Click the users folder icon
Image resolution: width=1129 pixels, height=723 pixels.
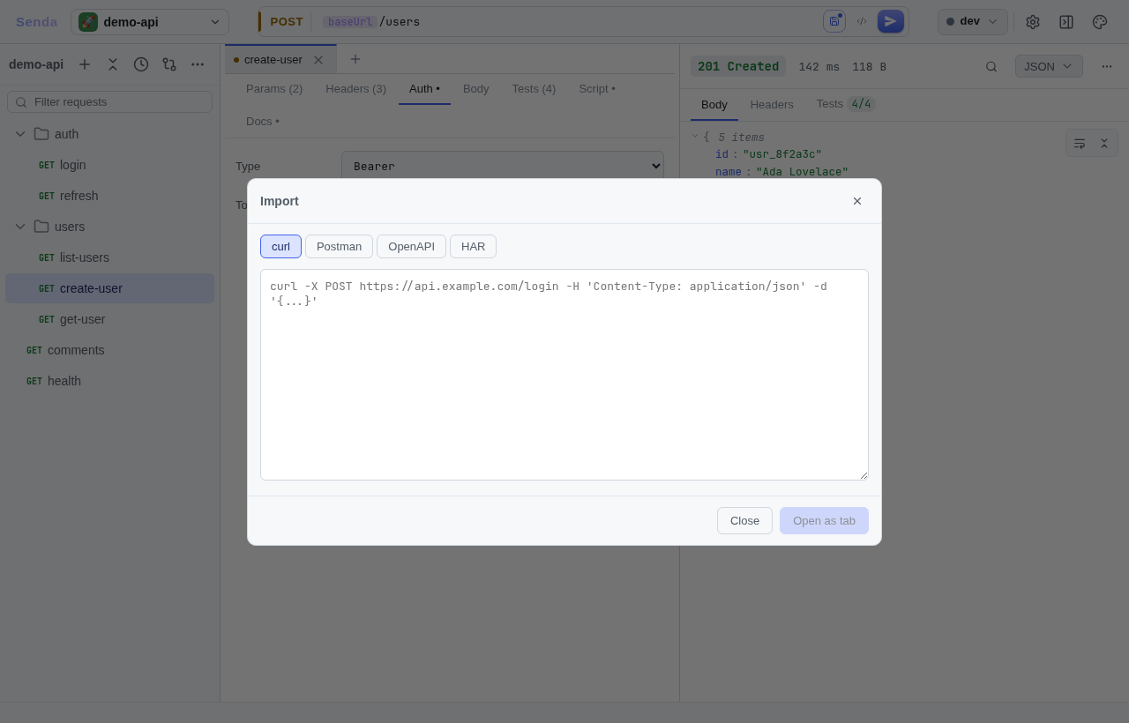(41, 227)
